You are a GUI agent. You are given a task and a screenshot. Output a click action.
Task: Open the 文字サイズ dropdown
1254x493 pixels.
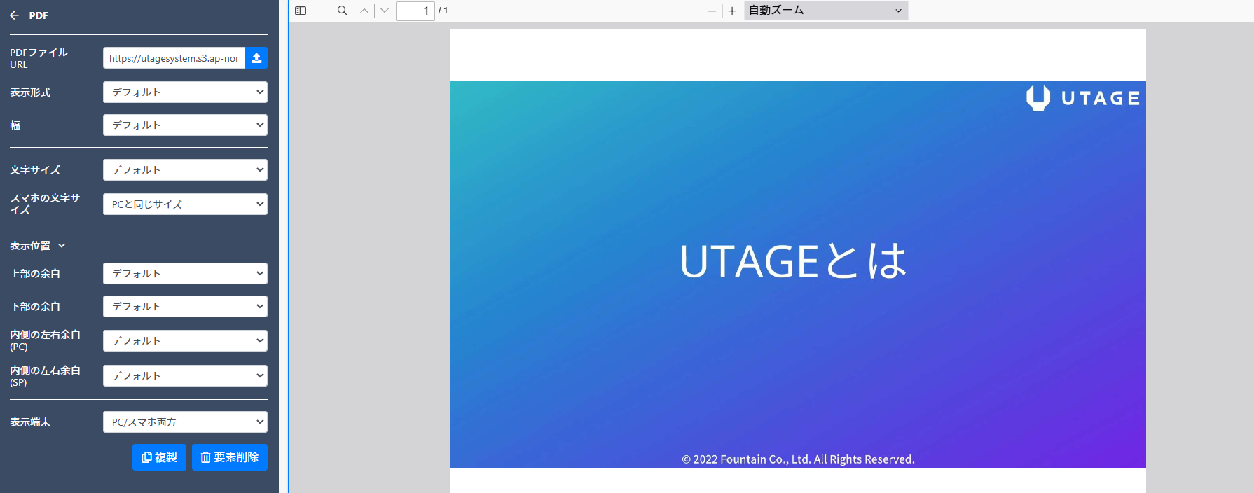pyautogui.click(x=185, y=170)
